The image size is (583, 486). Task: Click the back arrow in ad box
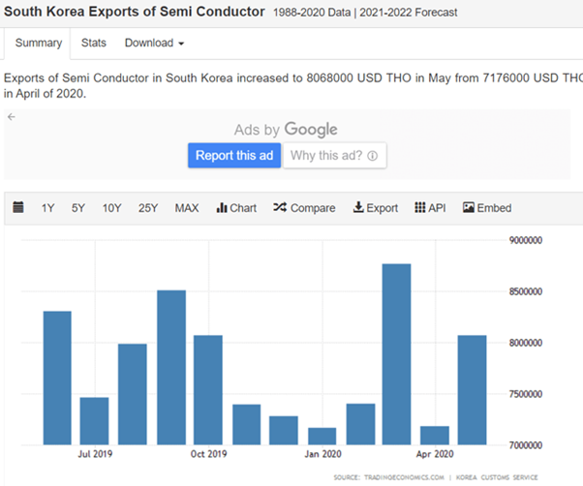click(x=12, y=117)
